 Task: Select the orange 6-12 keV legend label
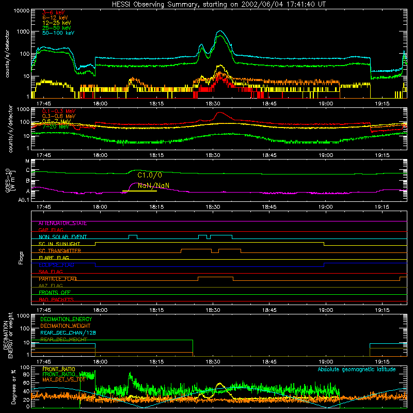click(x=55, y=18)
